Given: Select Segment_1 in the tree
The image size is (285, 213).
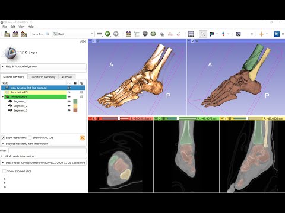Looking at the screenshot, I should tap(20, 101).
